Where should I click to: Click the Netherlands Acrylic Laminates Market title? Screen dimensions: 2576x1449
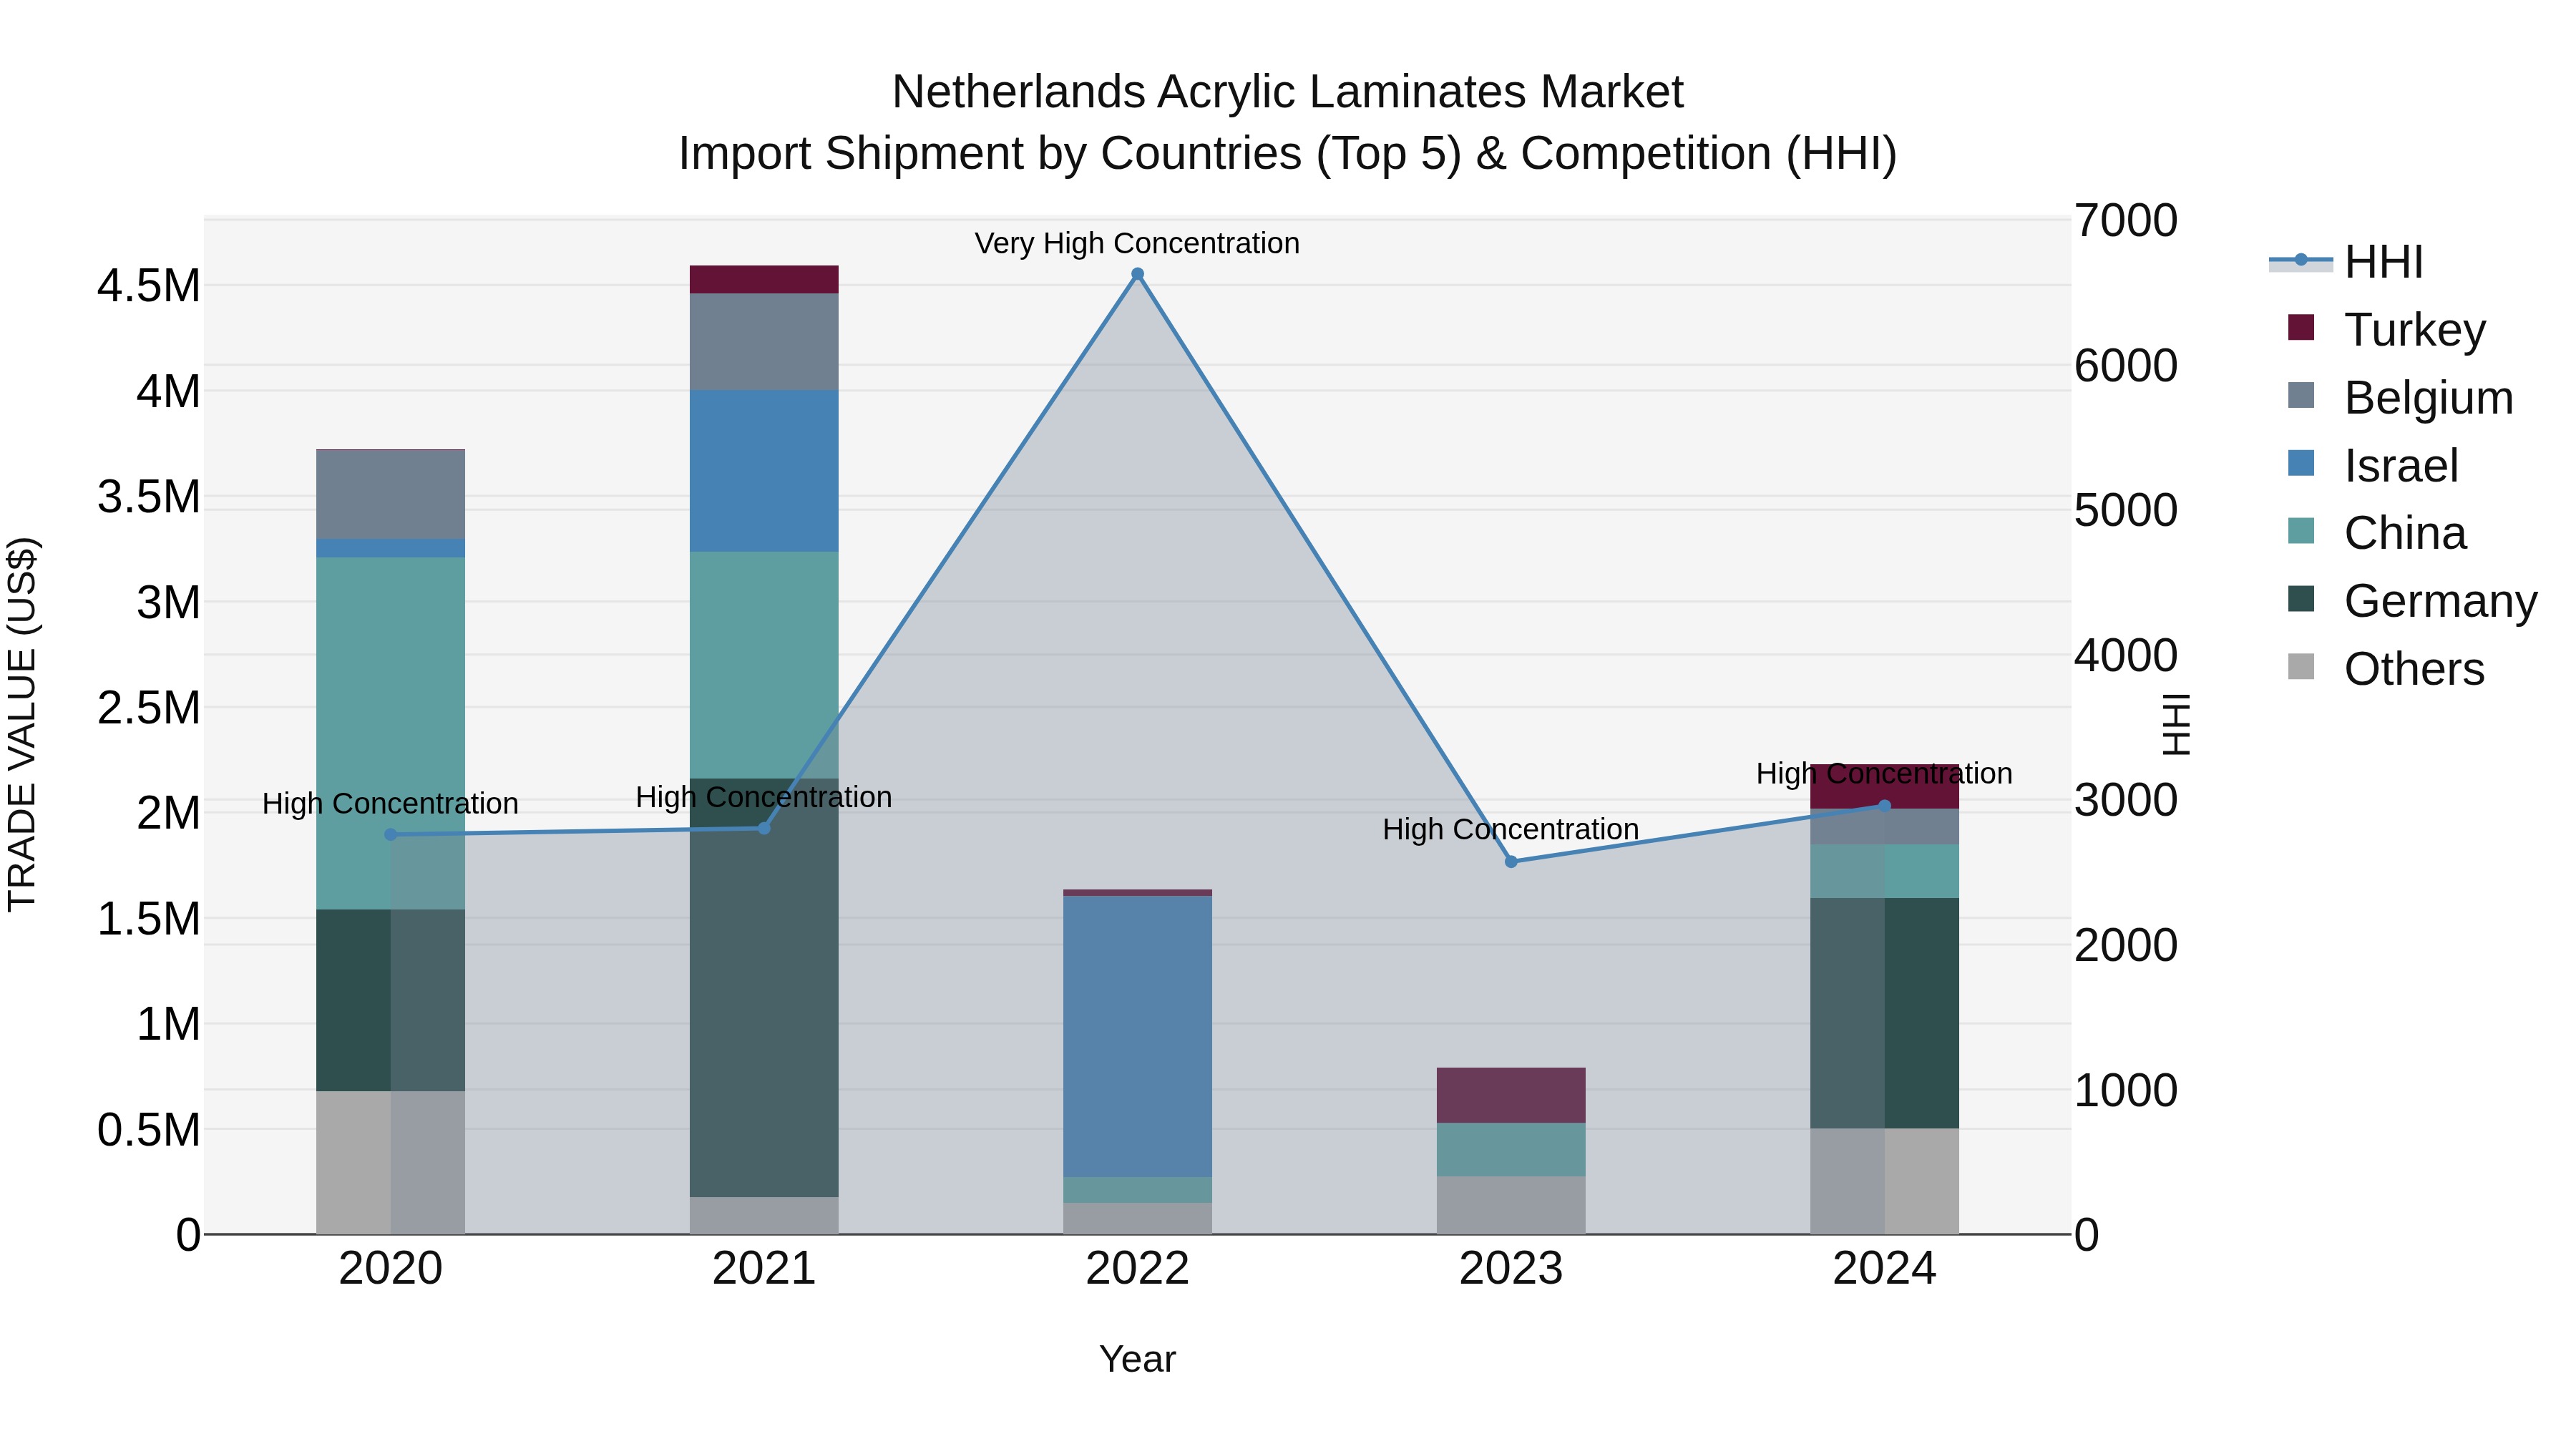1287,92
